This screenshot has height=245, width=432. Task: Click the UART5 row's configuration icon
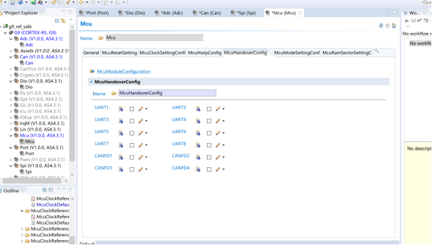coord(121,133)
